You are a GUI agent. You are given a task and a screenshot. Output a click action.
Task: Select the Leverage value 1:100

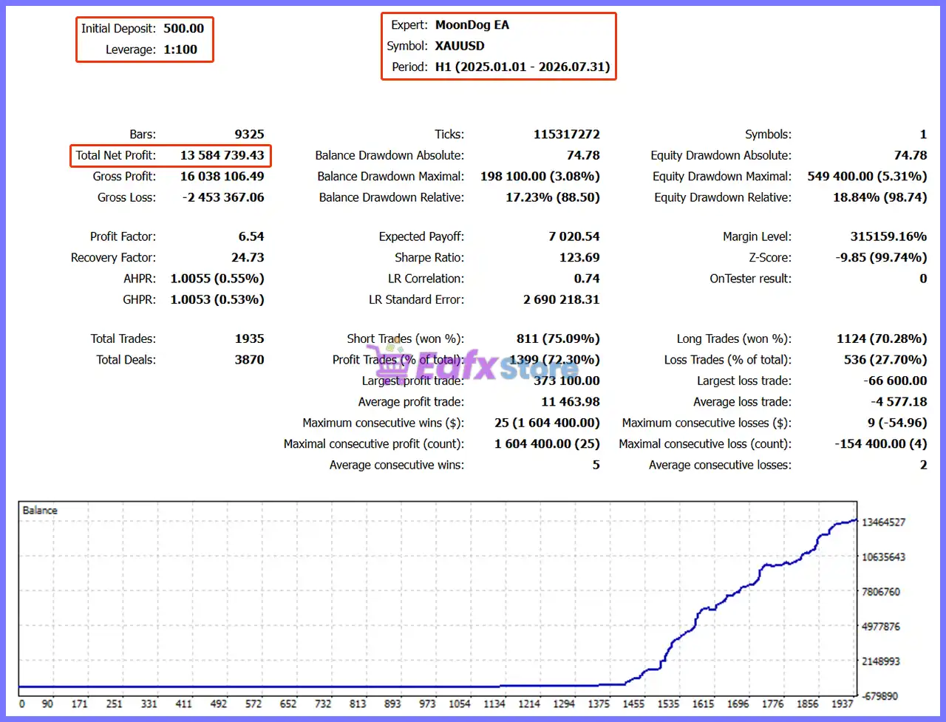point(181,50)
